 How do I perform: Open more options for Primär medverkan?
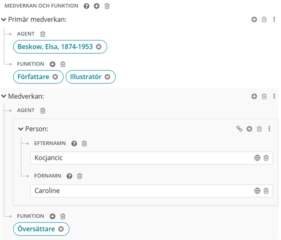pos(274,19)
